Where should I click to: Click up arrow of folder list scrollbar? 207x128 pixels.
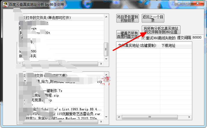(106, 17)
